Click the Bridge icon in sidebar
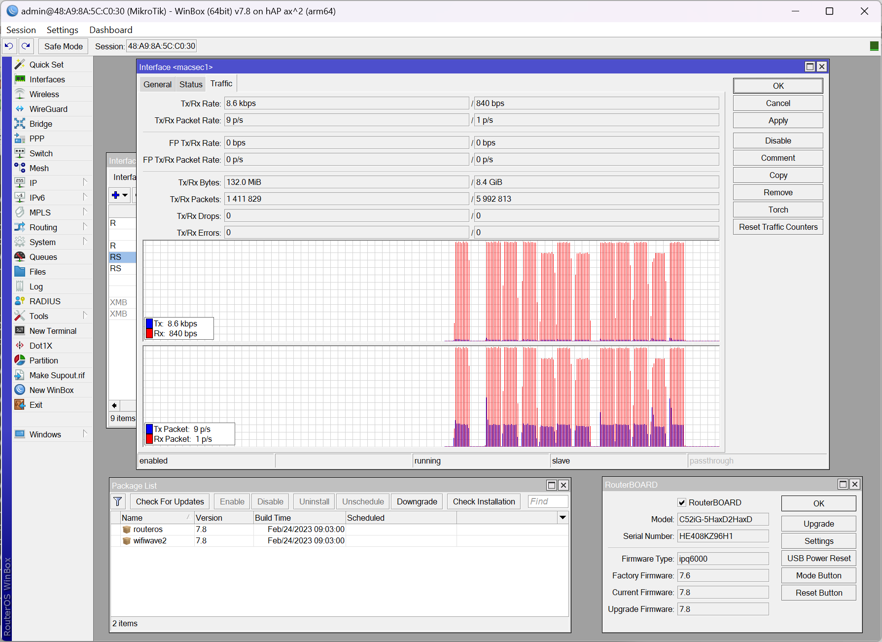This screenshot has height=642, width=882. coord(20,124)
